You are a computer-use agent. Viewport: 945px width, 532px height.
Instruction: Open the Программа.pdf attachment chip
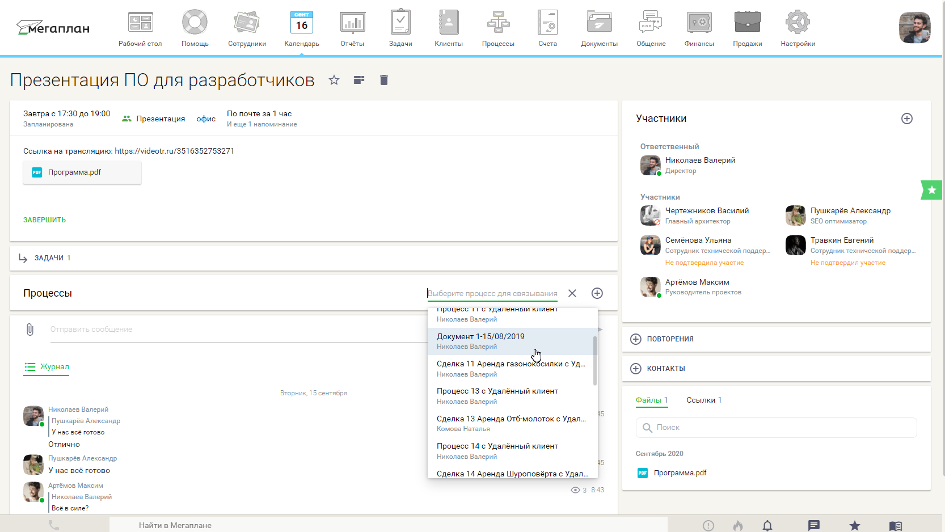pyautogui.click(x=82, y=172)
